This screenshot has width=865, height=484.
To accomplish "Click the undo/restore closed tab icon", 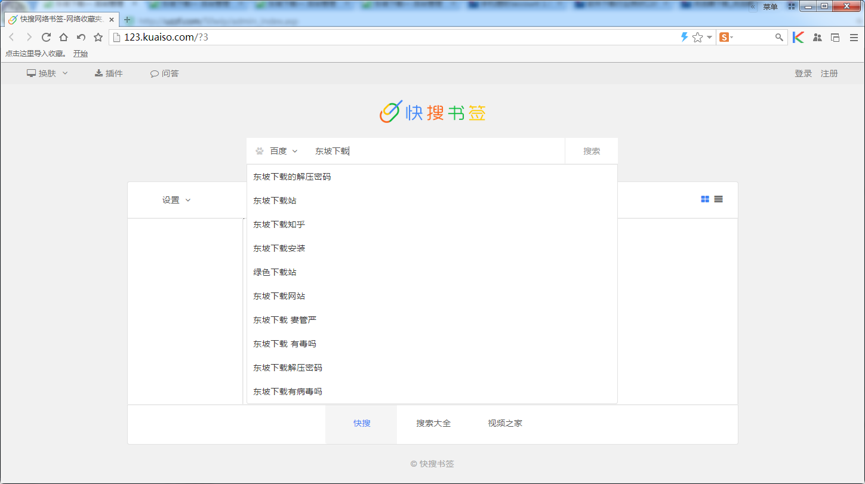I will [81, 37].
